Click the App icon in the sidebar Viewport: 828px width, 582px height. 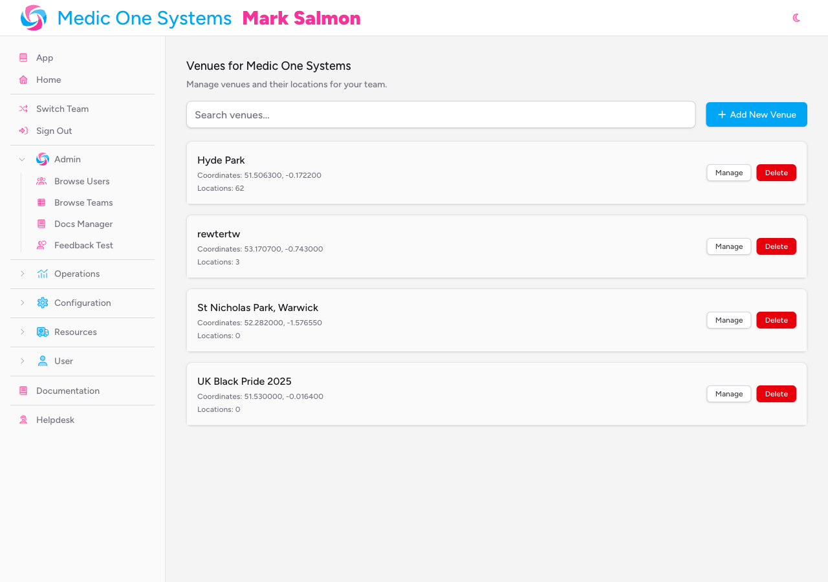tap(23, 58)
